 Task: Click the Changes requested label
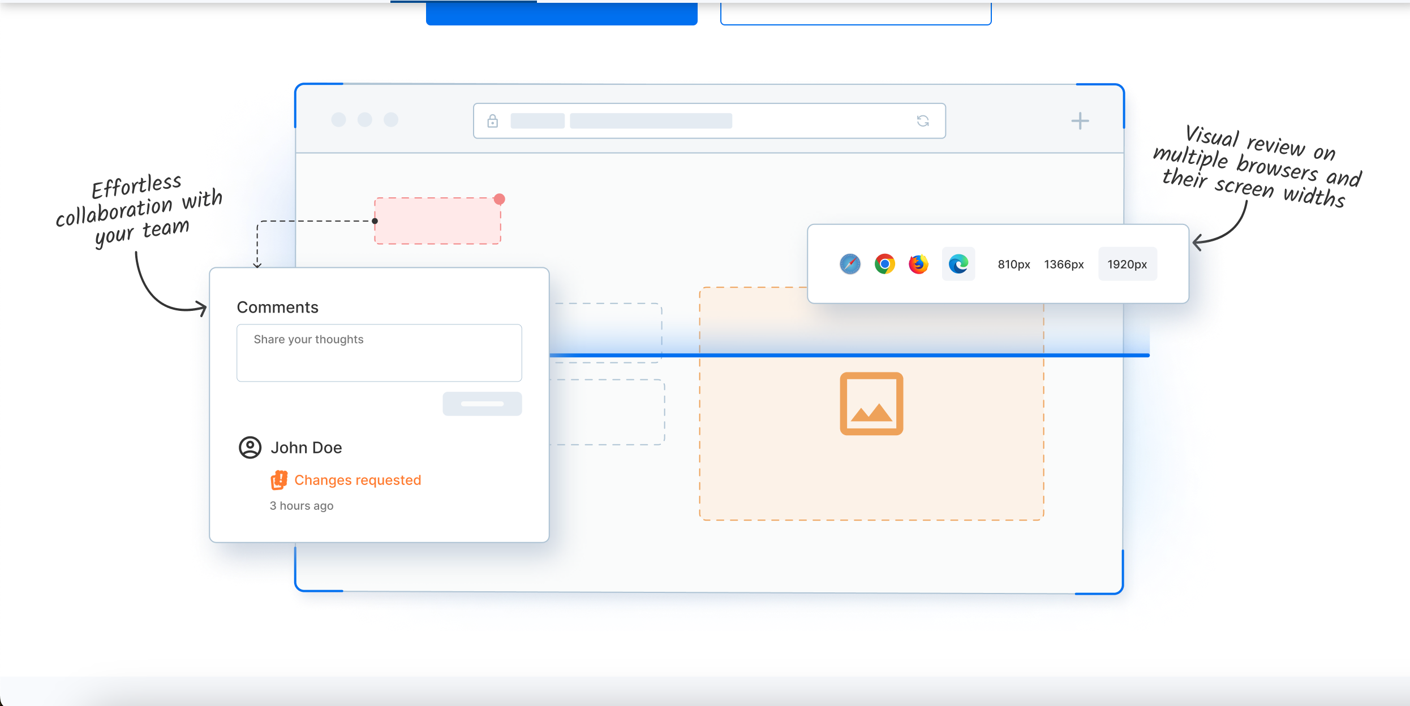[358, 480]
